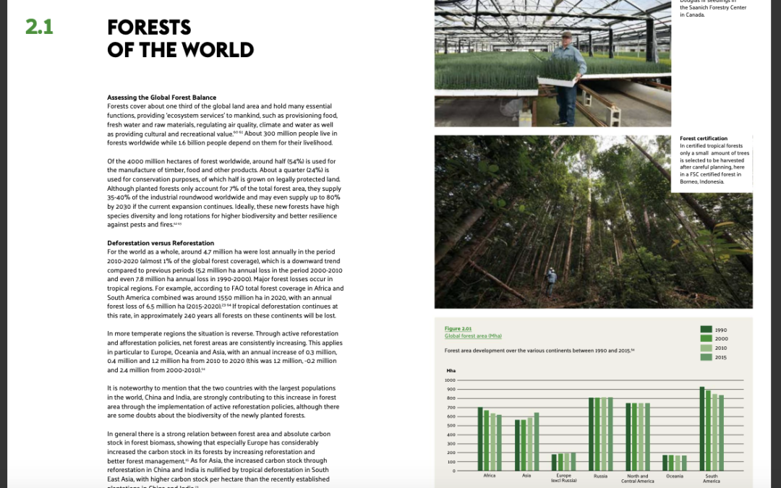This screenshot has width=781, height=488.
Task: Click the 200 value on the Mha axis
Action: (451, 453)
